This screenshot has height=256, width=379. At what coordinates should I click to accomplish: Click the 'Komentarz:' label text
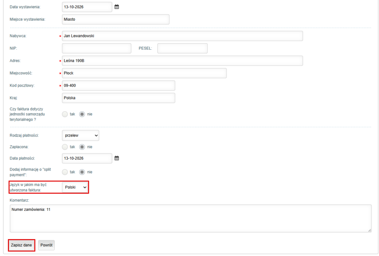(19, 200)
